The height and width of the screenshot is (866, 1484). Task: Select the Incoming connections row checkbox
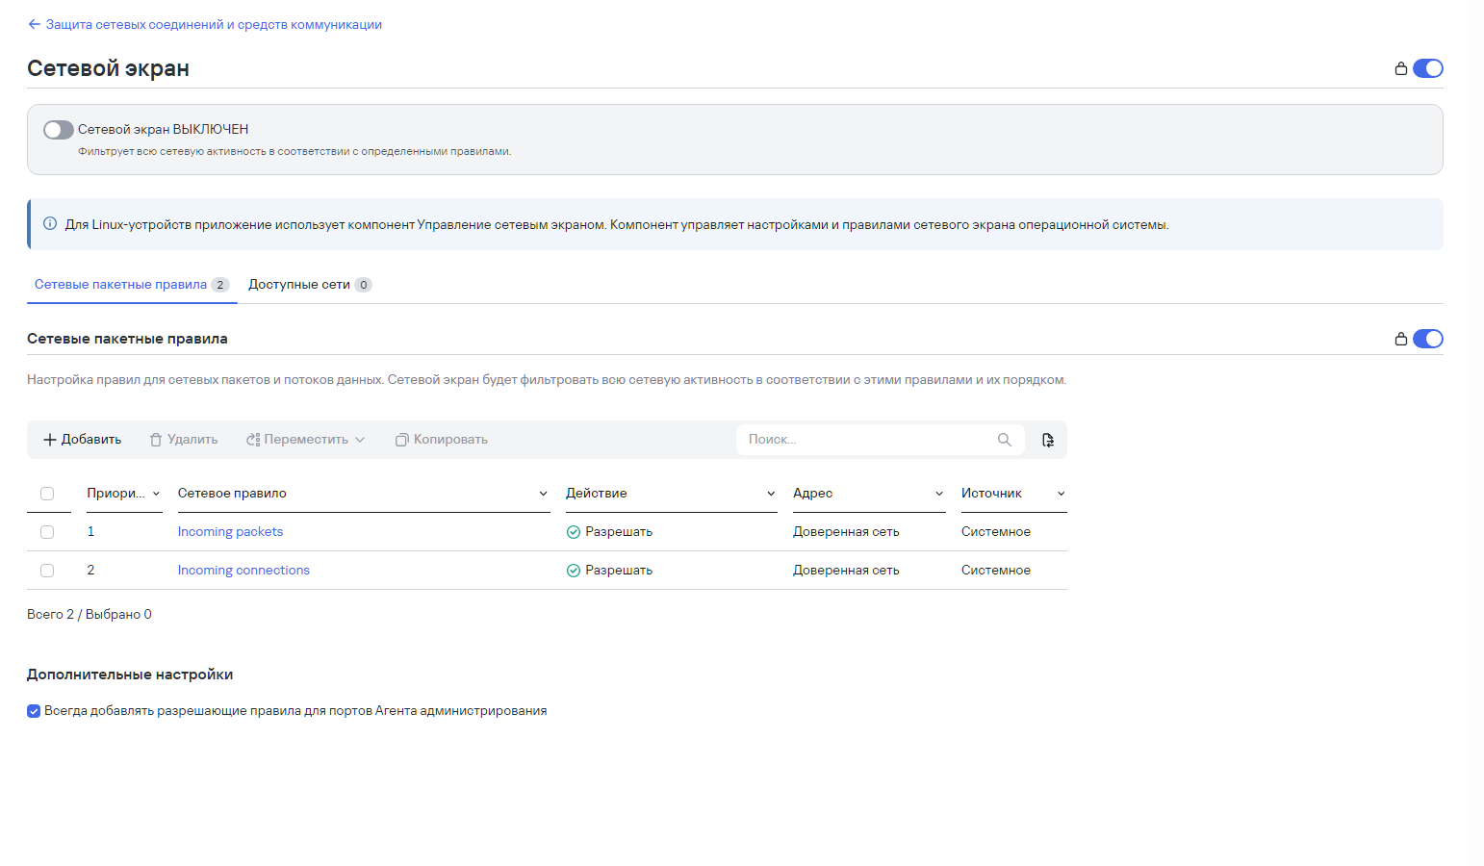[x=47, y=571]
